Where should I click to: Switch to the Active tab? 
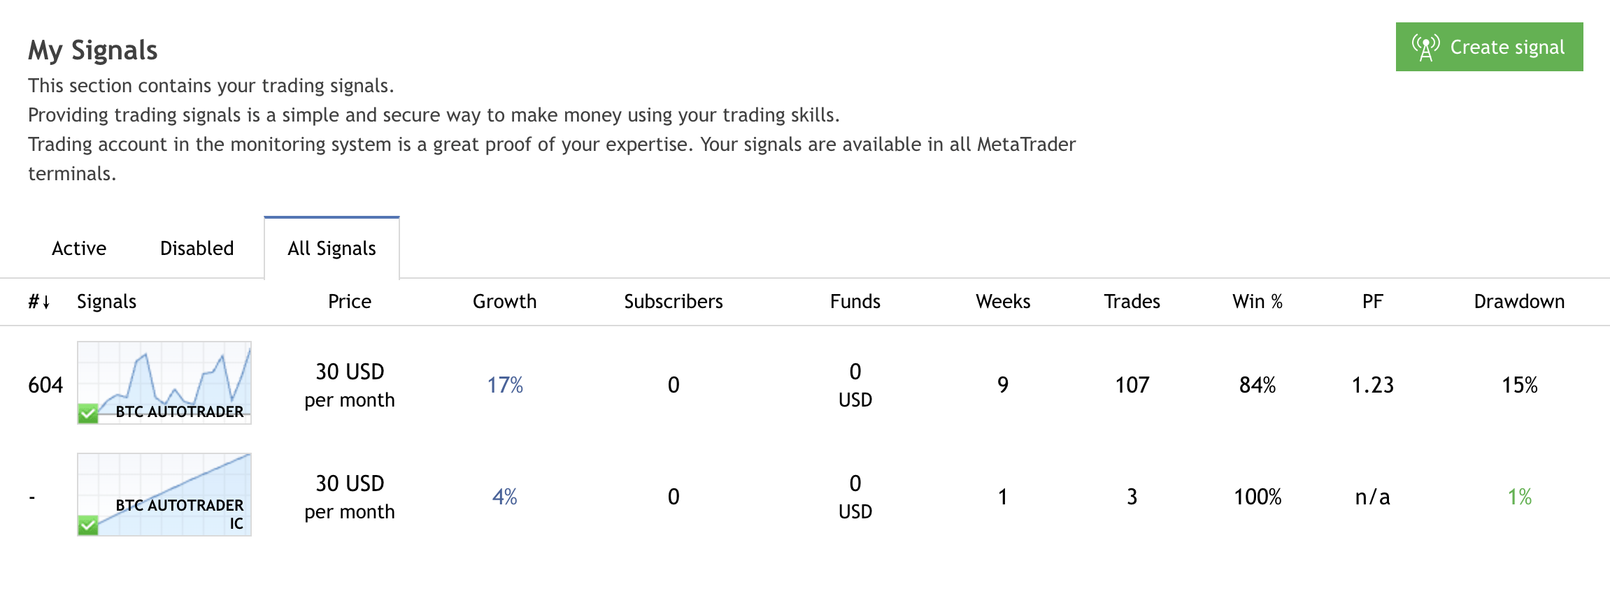click(79, 248)
